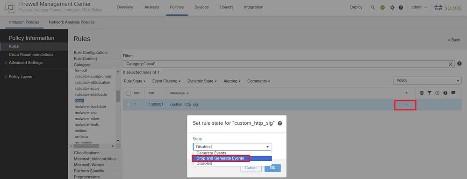Open the Analysis menu

151,7
